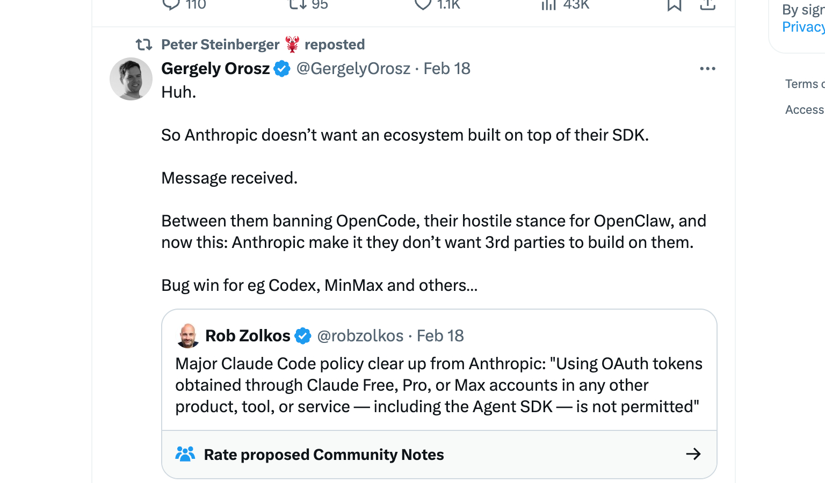This screenshot has height=483, width=825.
Task: Open the Privacy link in sidebar
Action: 802,27
